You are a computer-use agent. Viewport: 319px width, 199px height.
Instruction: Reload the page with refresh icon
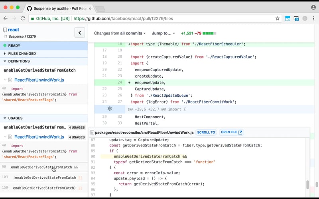tap(23, 18)
